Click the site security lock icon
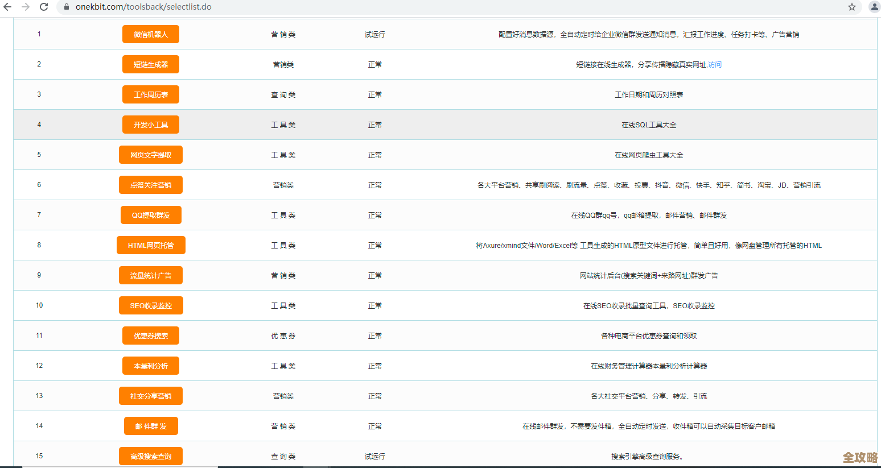This screenshot has width=881, height=468. click(x=66, y=7)
